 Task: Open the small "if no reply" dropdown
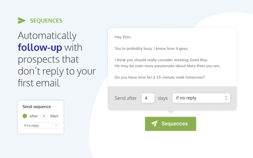tap(40, 126)
